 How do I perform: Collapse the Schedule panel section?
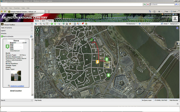pos(32,33)
